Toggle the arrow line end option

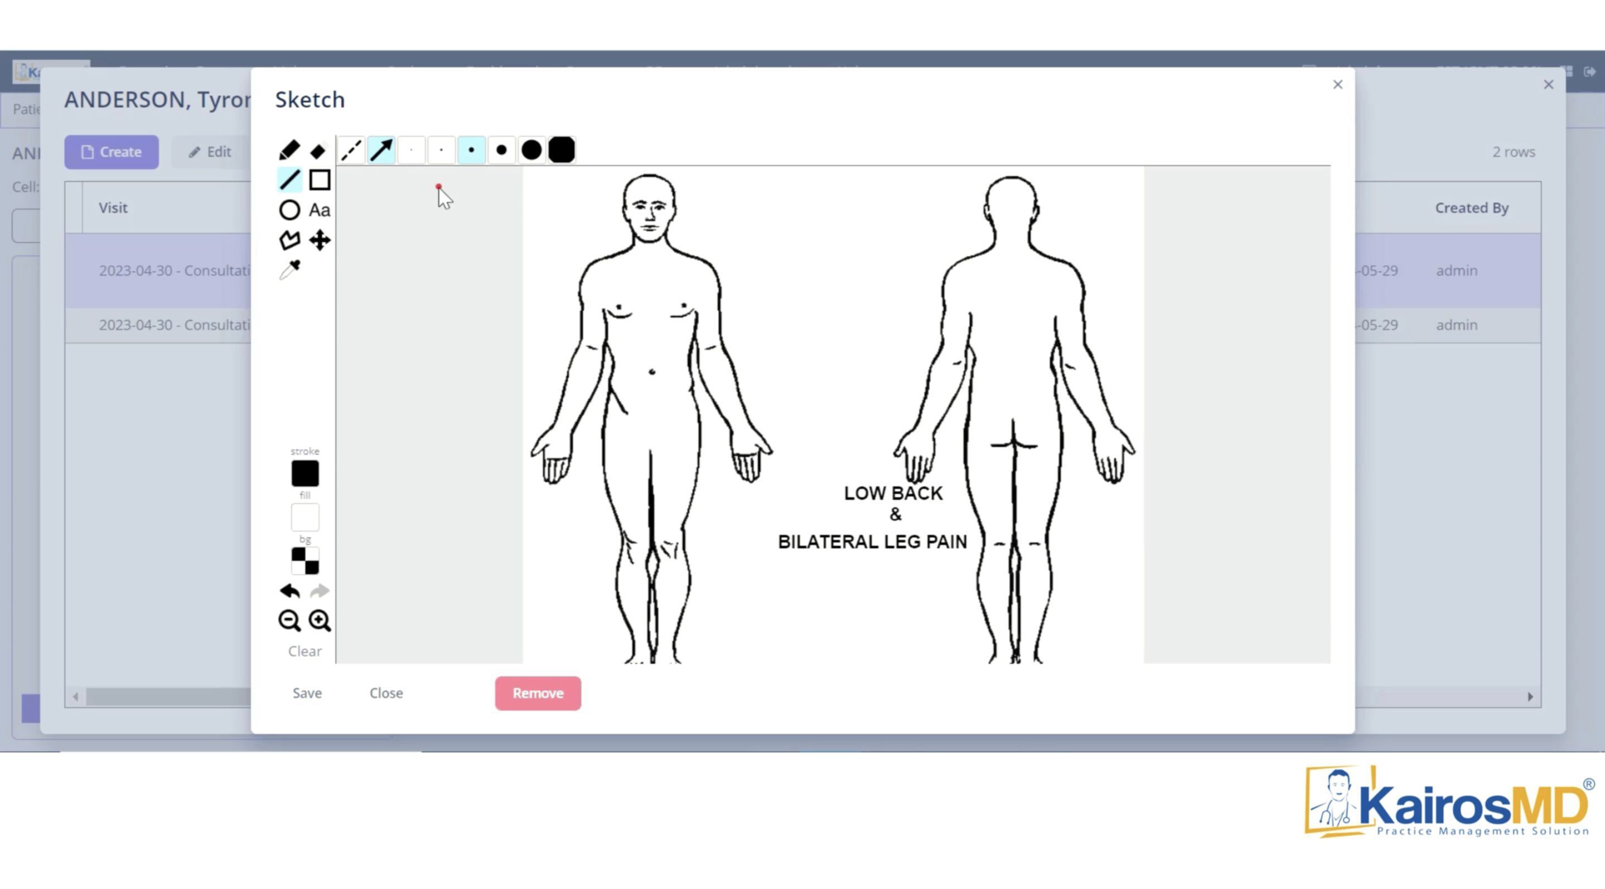[x=381, y=150]
